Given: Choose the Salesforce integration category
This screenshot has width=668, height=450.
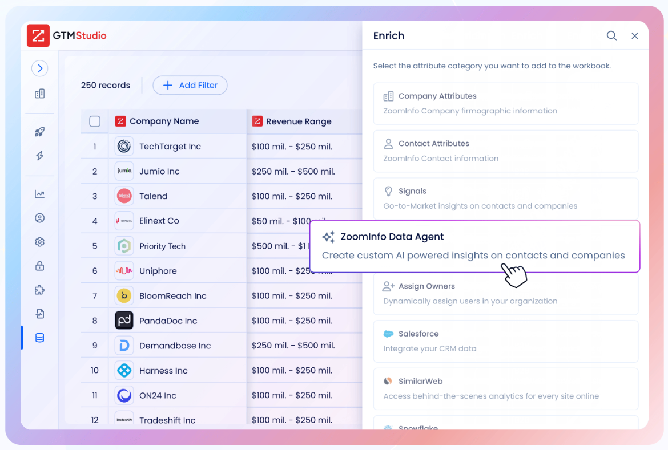Looking at the screenshot, I should [506, 341].
